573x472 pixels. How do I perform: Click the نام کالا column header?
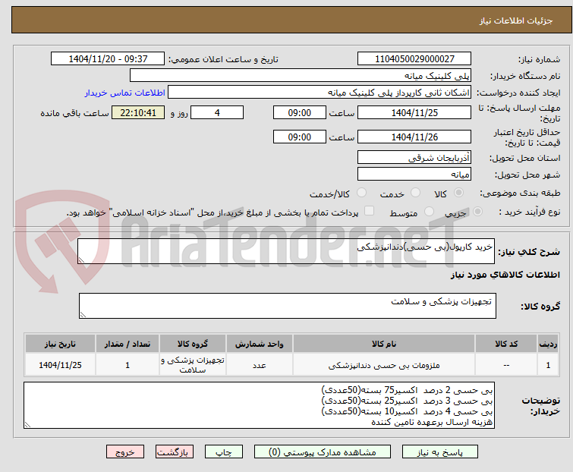pos(384,344)
